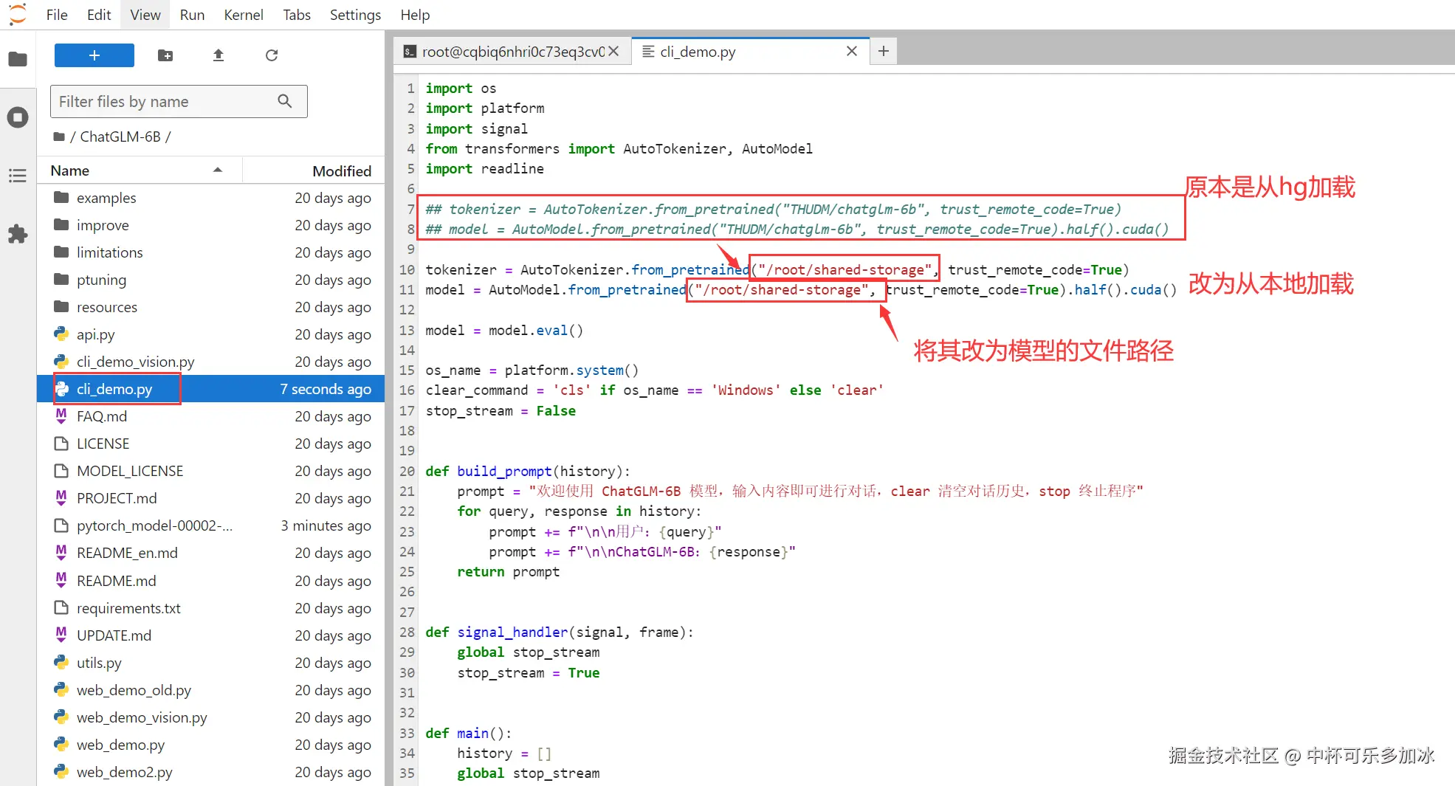Sort files by Modified column
1455x786 pixels.
(x=342, y=170)
